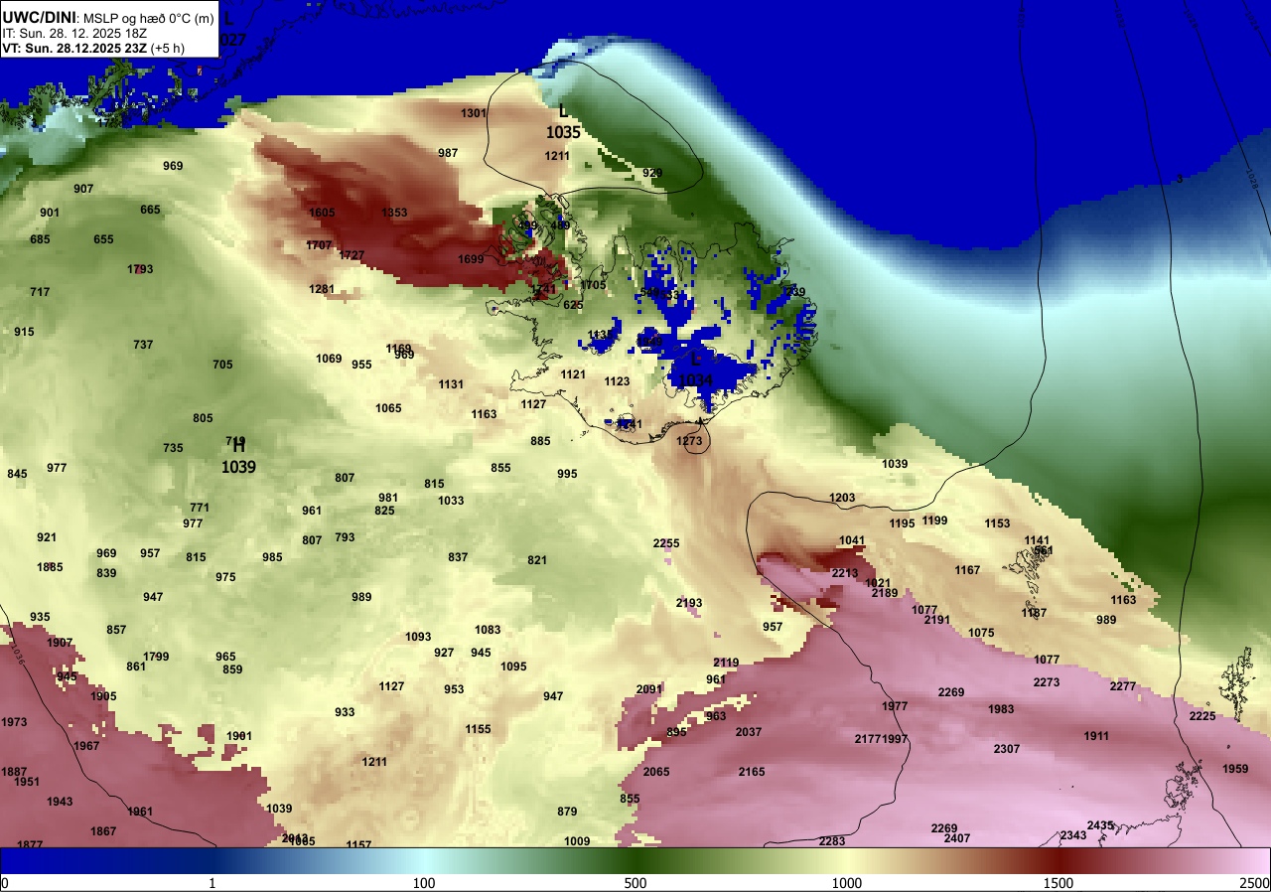Click the height value 1153
1271x892 pixels.
click(x=997, y=523)
